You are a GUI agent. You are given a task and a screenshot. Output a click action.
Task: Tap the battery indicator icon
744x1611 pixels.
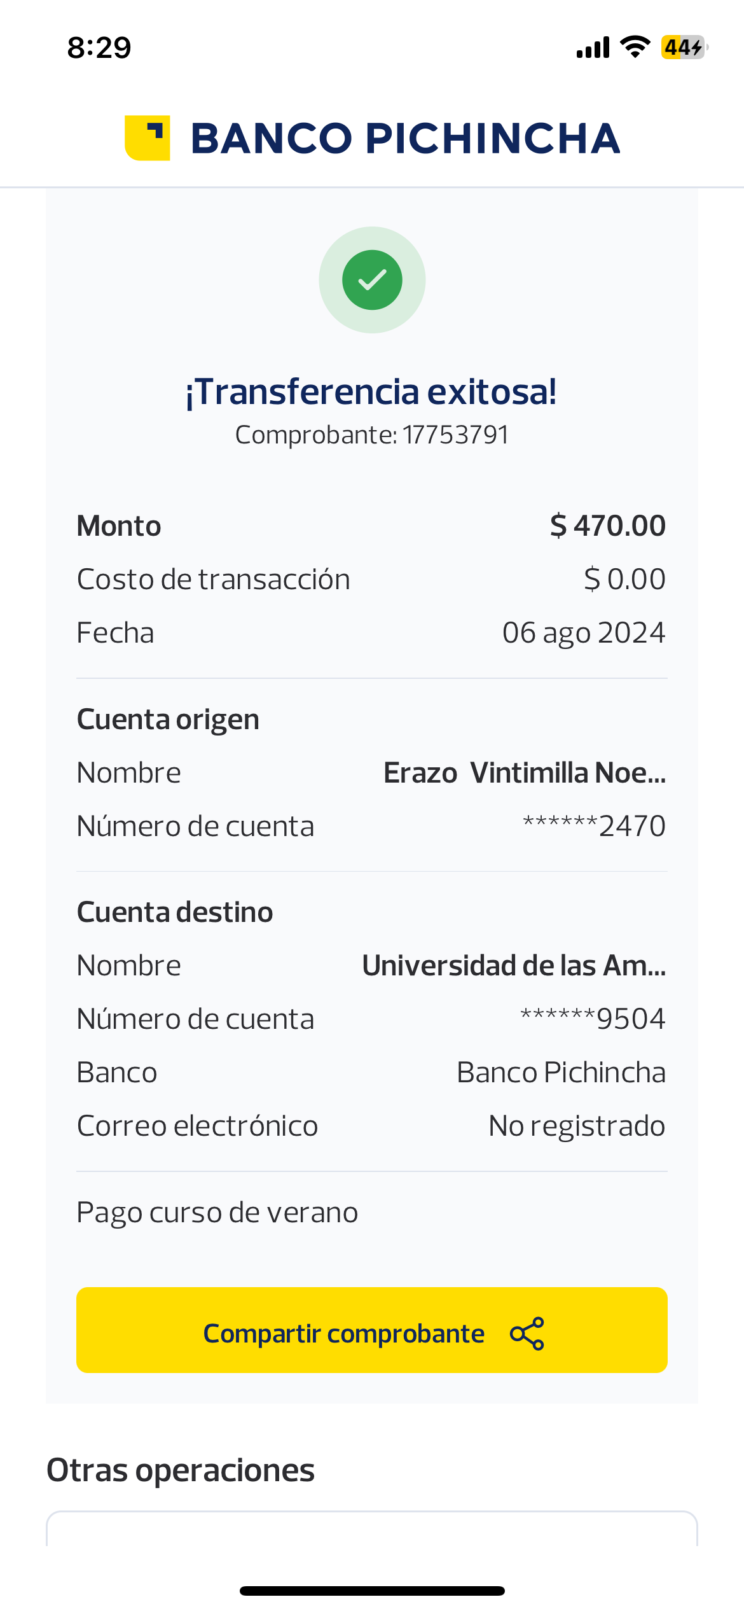coord(684,47)
